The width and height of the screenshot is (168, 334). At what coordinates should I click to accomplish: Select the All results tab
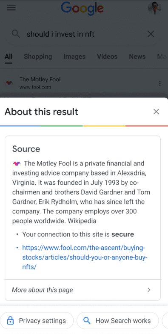tap(9, 56)
